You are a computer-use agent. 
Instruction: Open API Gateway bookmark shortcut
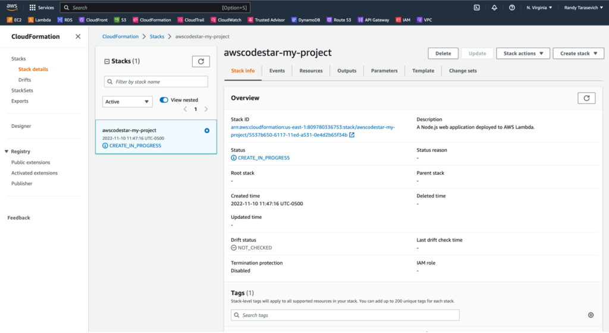[x=373, y=20]
